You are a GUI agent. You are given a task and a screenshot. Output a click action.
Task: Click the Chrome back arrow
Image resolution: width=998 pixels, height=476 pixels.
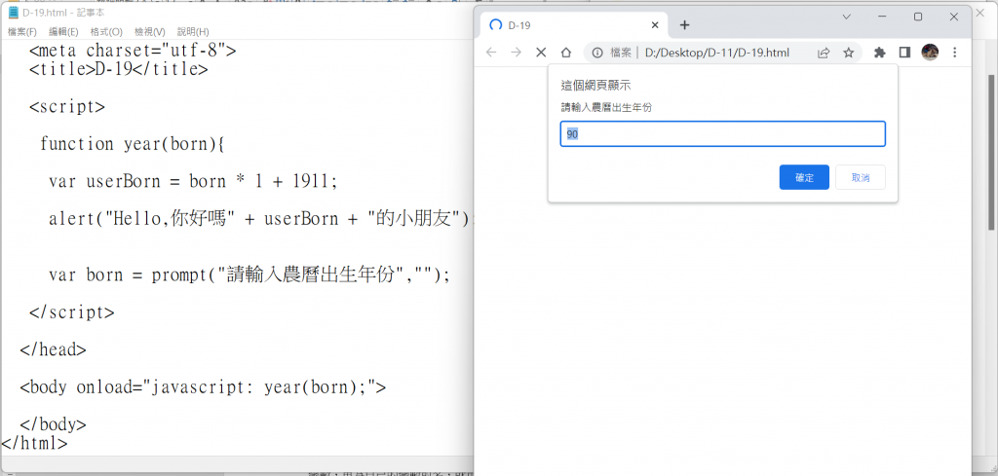pyautogui.click(x=491, y=53)
